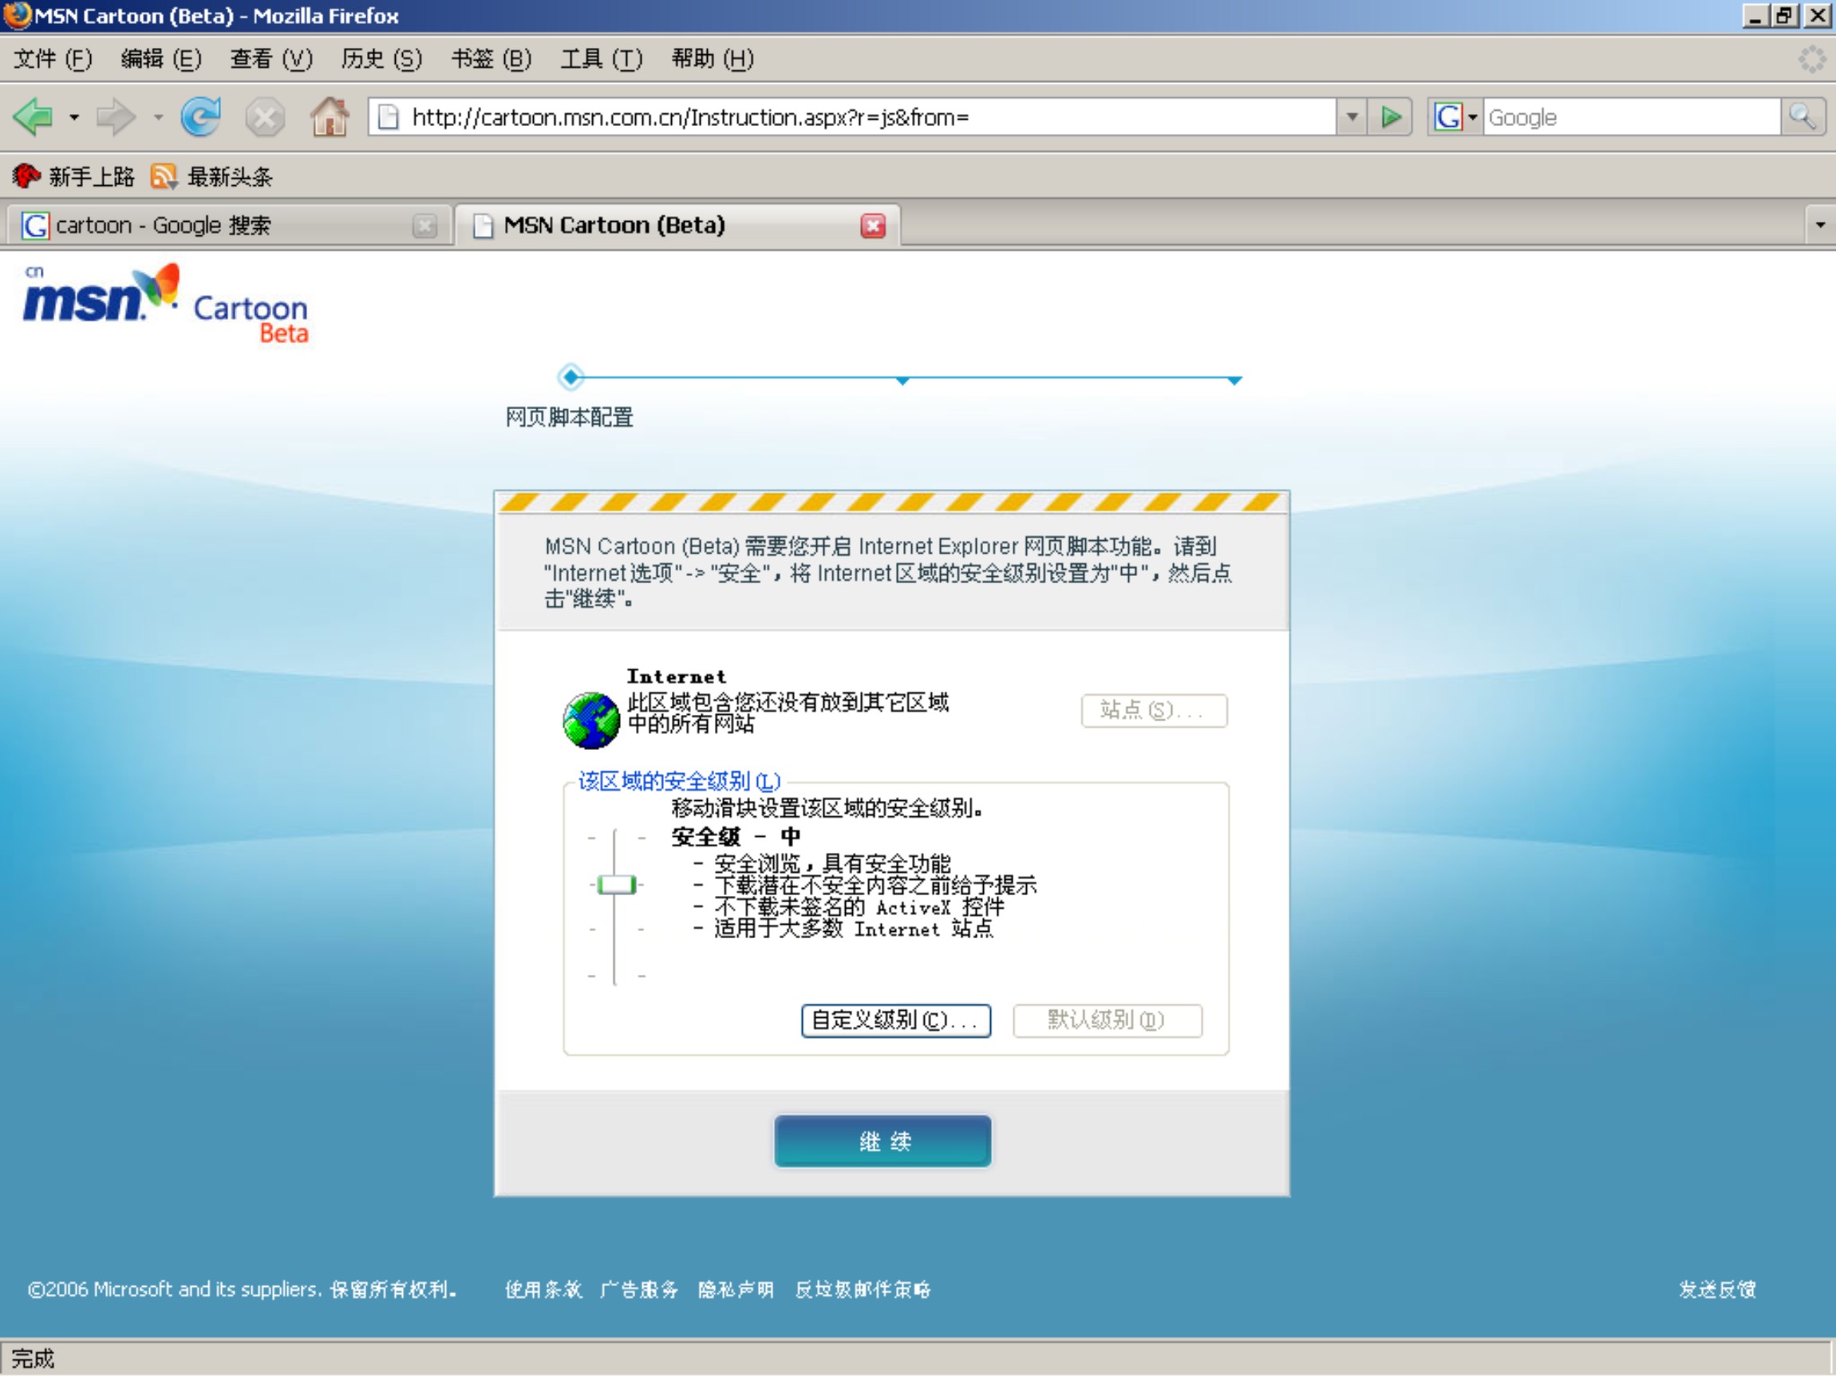
Task: Click the 继续 continue button
Action: pos(882,1142)
